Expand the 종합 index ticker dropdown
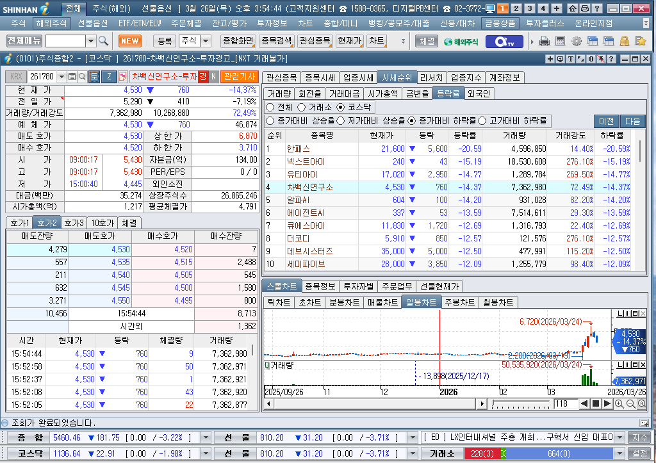 pyautogui.click(x=206, y=437)
